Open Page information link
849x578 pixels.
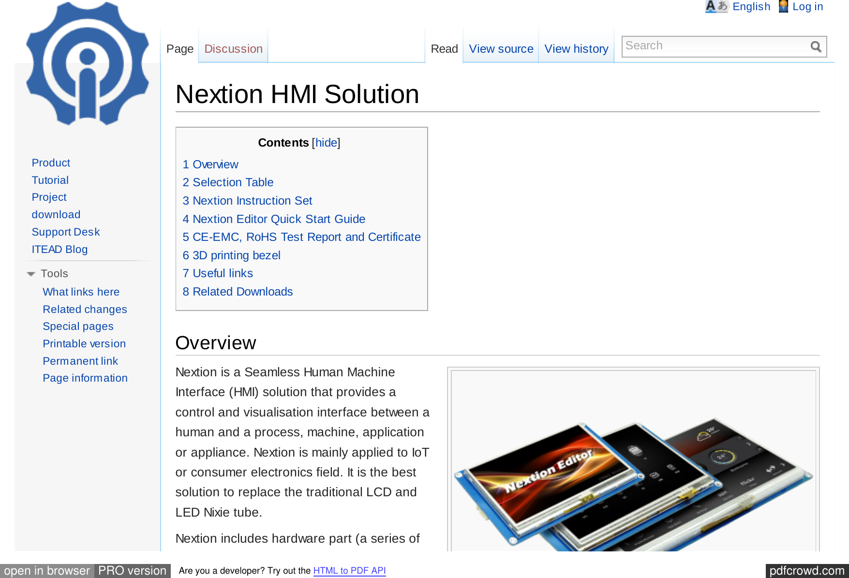(x=85, y=378)
